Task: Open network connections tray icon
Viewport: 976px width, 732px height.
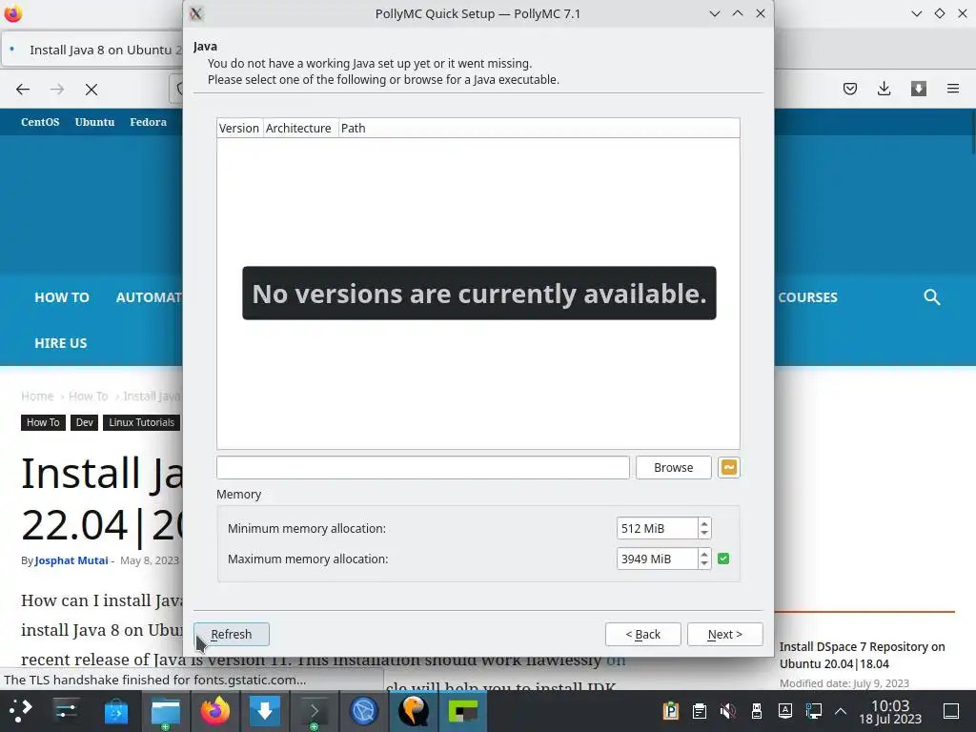Action: [x=814, y=711]
